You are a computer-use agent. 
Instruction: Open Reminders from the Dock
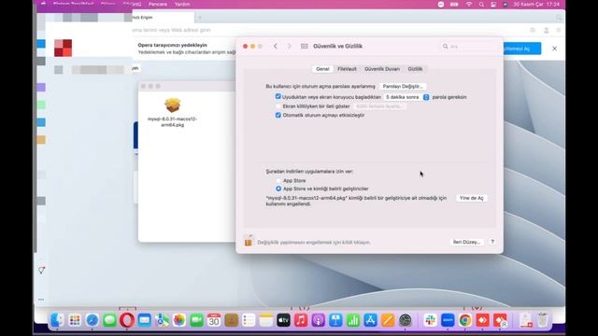[249, 320]
